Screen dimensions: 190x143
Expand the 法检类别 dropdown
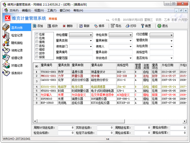tap(171, 46)
